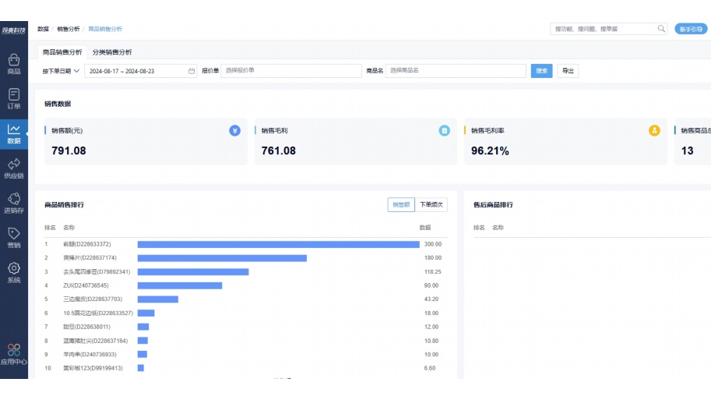Click the blue 搜索 search button
Viewport: 711px width, 400px height.
tap(541, 71)
